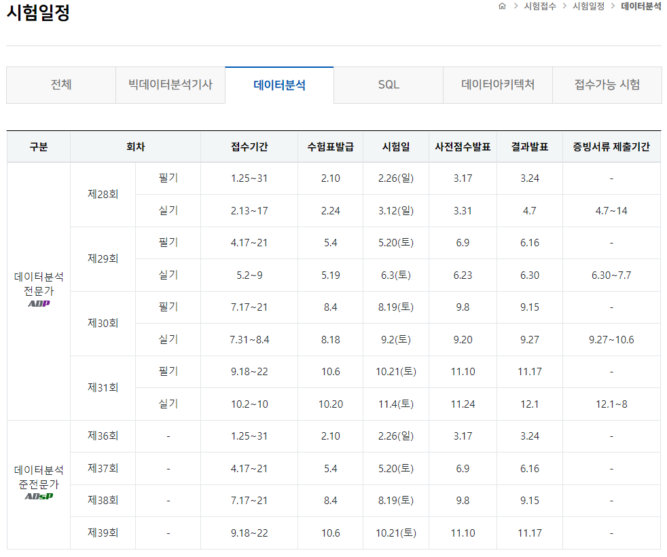Open the 접수가능 시험 tab

click(607, 85)
